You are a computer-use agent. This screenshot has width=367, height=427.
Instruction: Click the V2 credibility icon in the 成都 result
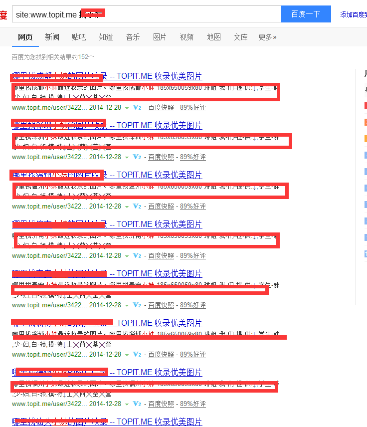[137, 108]
